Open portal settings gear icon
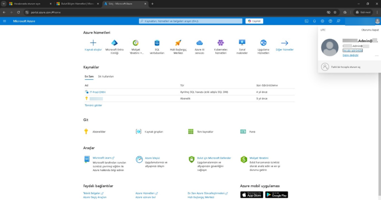 (322, 21)
